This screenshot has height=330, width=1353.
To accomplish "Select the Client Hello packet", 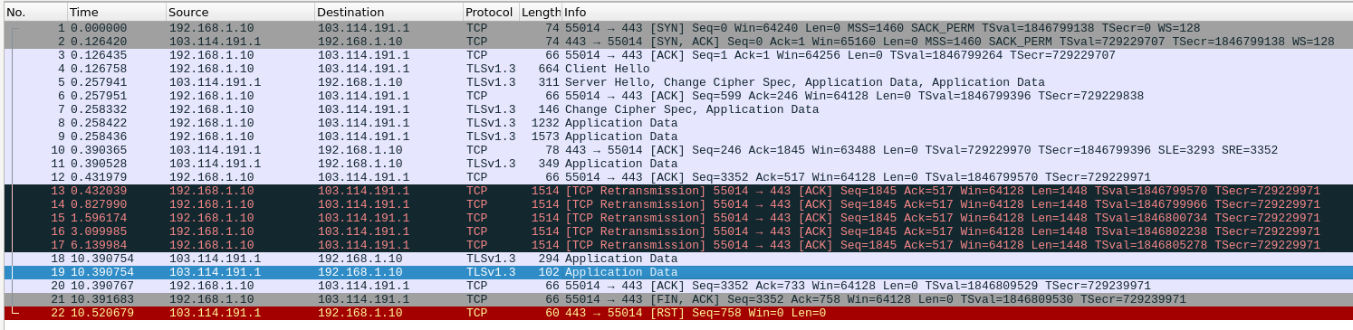I will coord(676,69).
